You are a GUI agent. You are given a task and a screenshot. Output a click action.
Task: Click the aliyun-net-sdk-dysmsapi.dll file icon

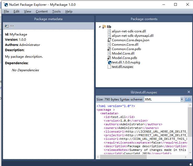[109, 35]
